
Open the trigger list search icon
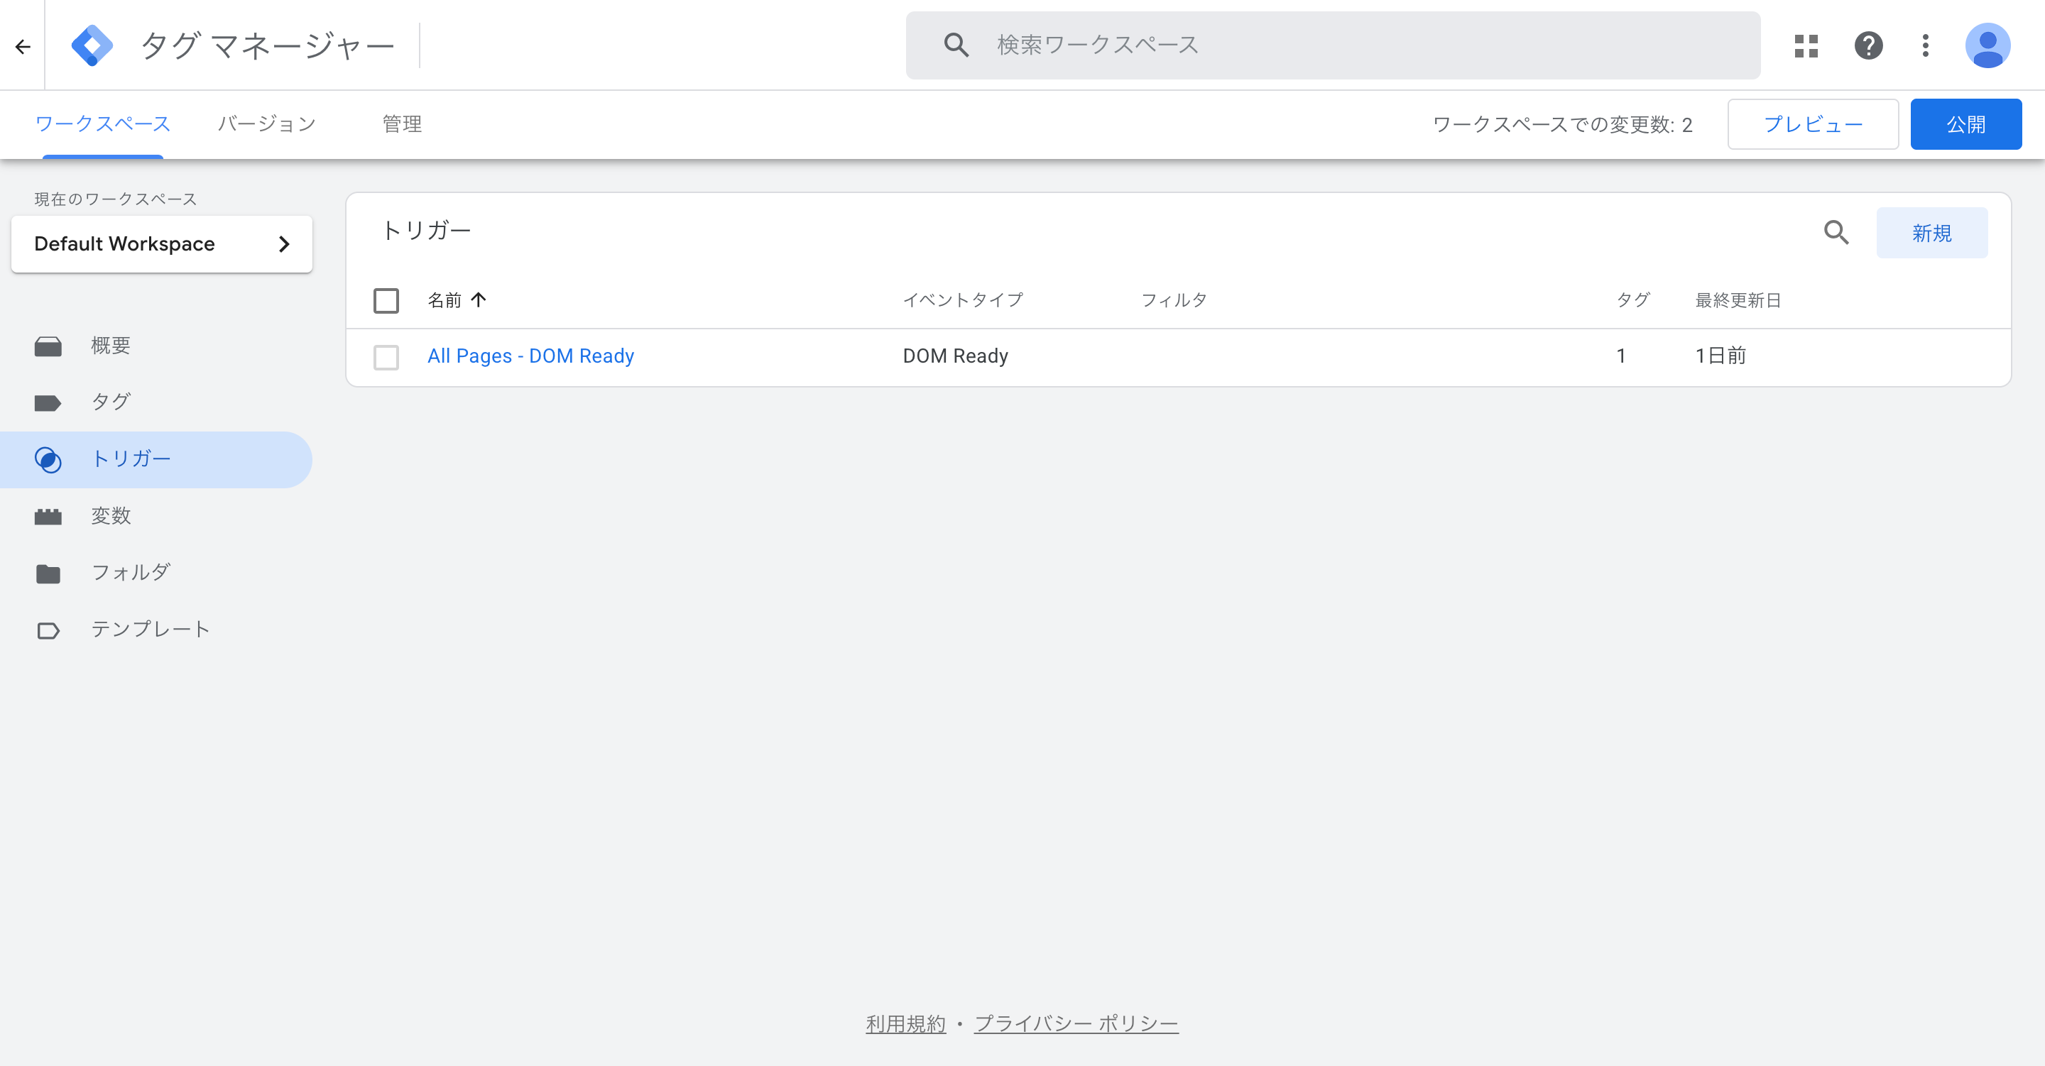(1836, 233)
